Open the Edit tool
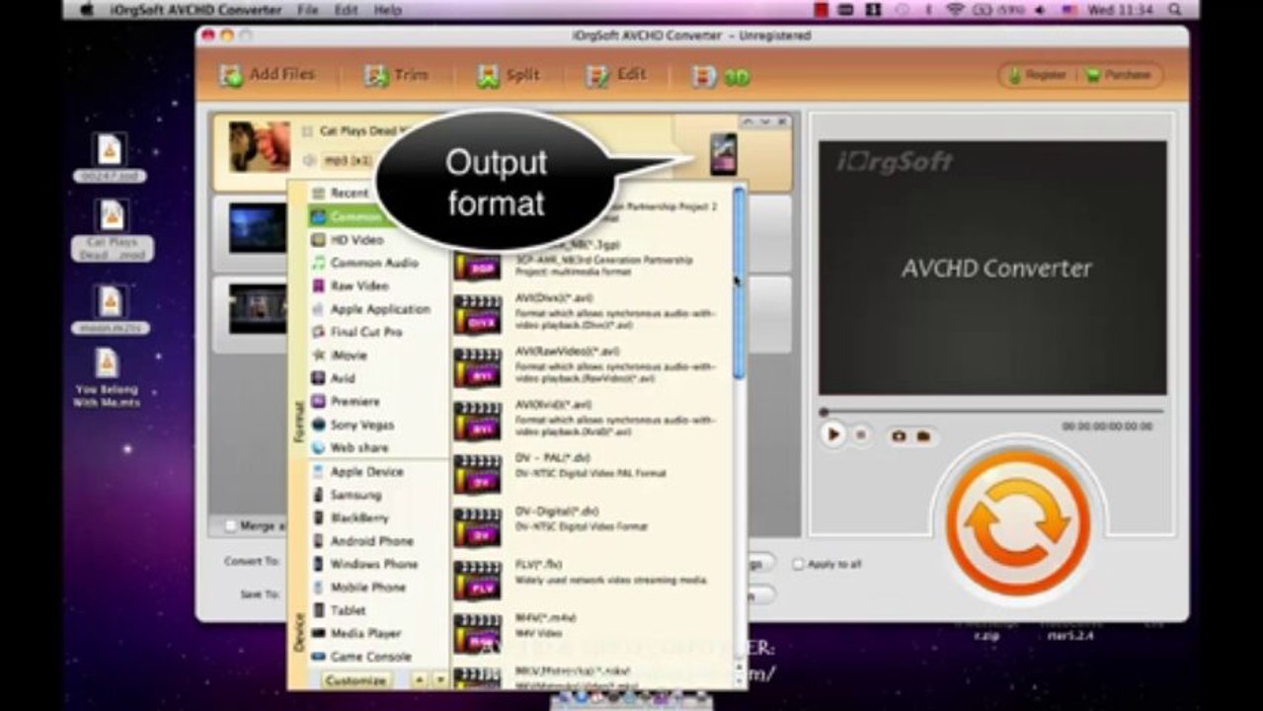This screenshot has width=1263, height=711. pyautogui.click(x=616, y=75)
